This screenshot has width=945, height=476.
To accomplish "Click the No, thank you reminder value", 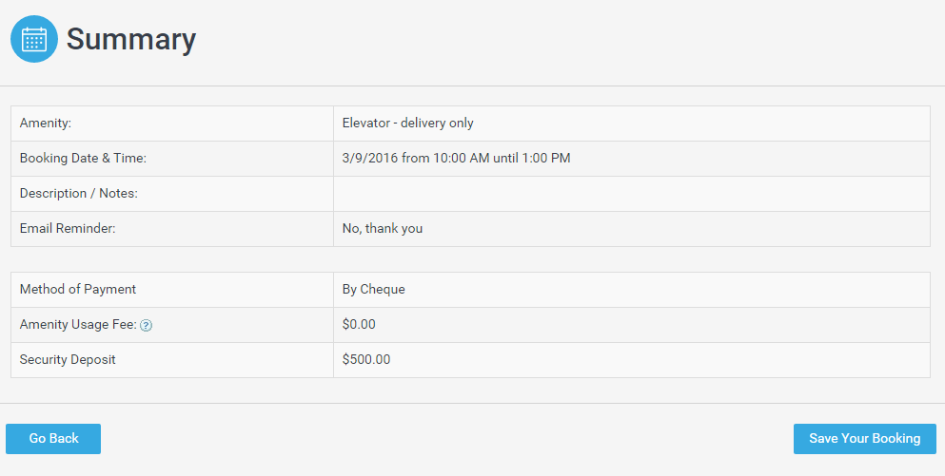I will (x=382, y=228).
